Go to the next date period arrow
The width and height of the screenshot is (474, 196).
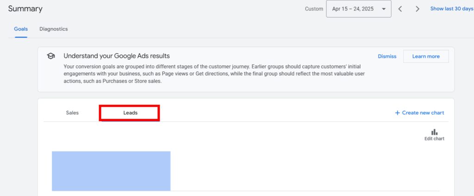tap(418, 9)
